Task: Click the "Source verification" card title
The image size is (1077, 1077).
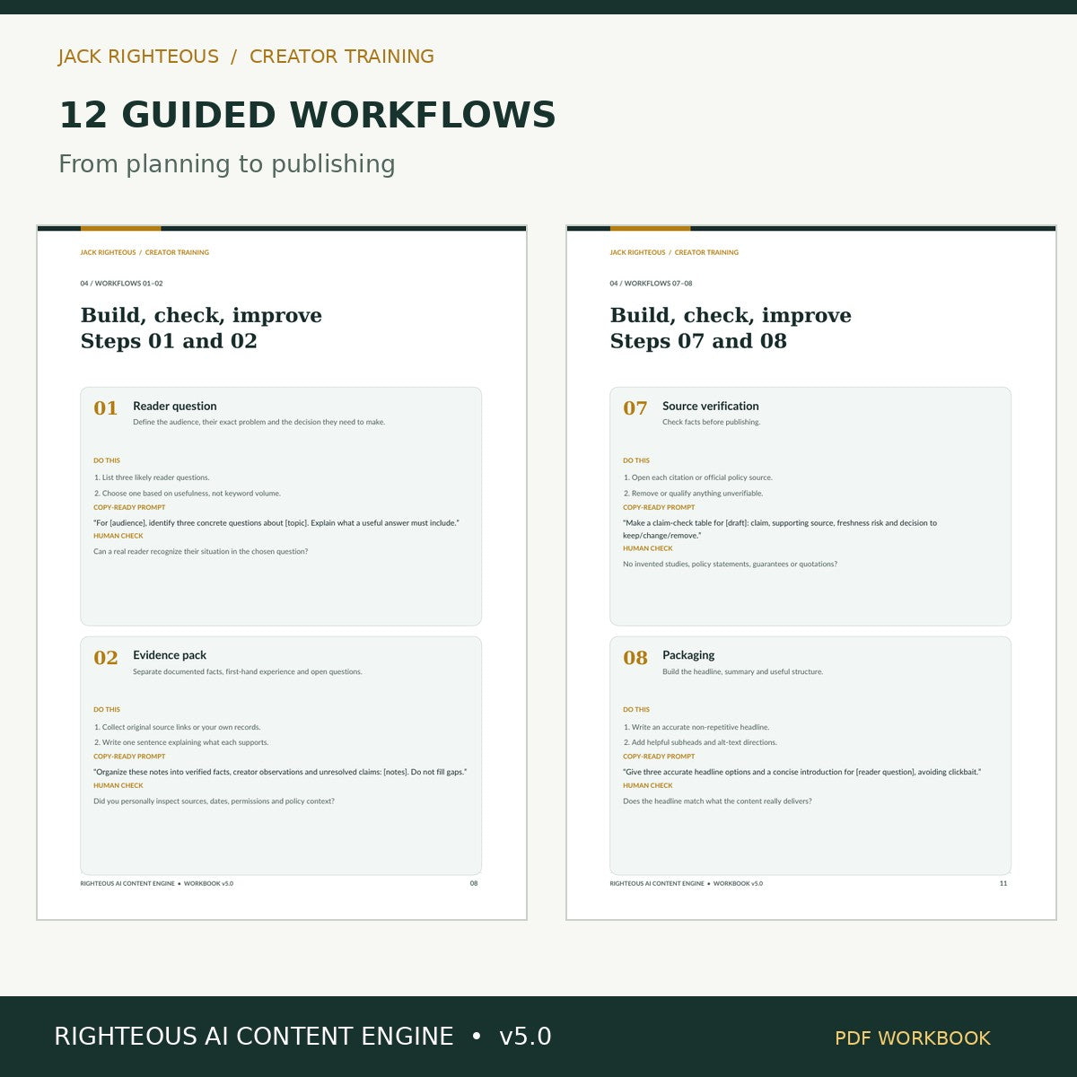Action: click(710, 407)
